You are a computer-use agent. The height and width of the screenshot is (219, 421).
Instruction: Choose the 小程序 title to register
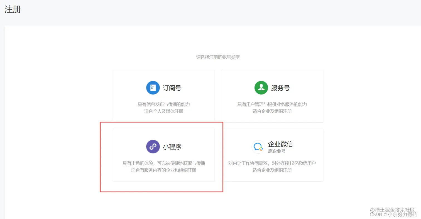pyautogui.click(x=172, y=147)
